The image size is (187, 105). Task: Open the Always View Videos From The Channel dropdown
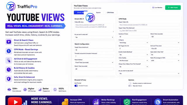[x=134, y=67]
